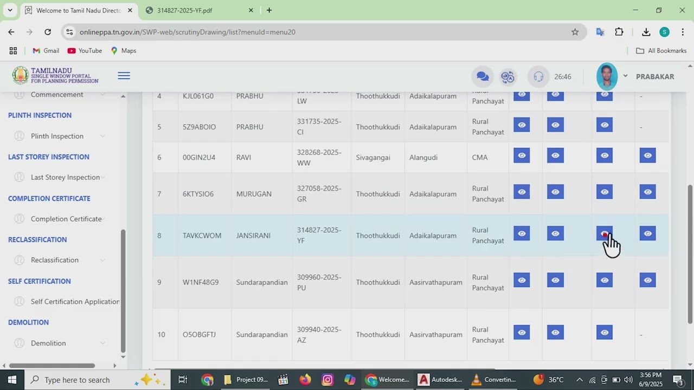
Task: Click second eye icon in row 10 O5OBGFTJ
Action: pos(555,333)
